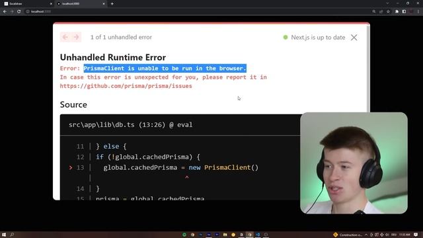Click the zoom magnifier icon in address bar
Viewport: 423px width, 238px height.
pyautogui.click(x=374, y=12)
